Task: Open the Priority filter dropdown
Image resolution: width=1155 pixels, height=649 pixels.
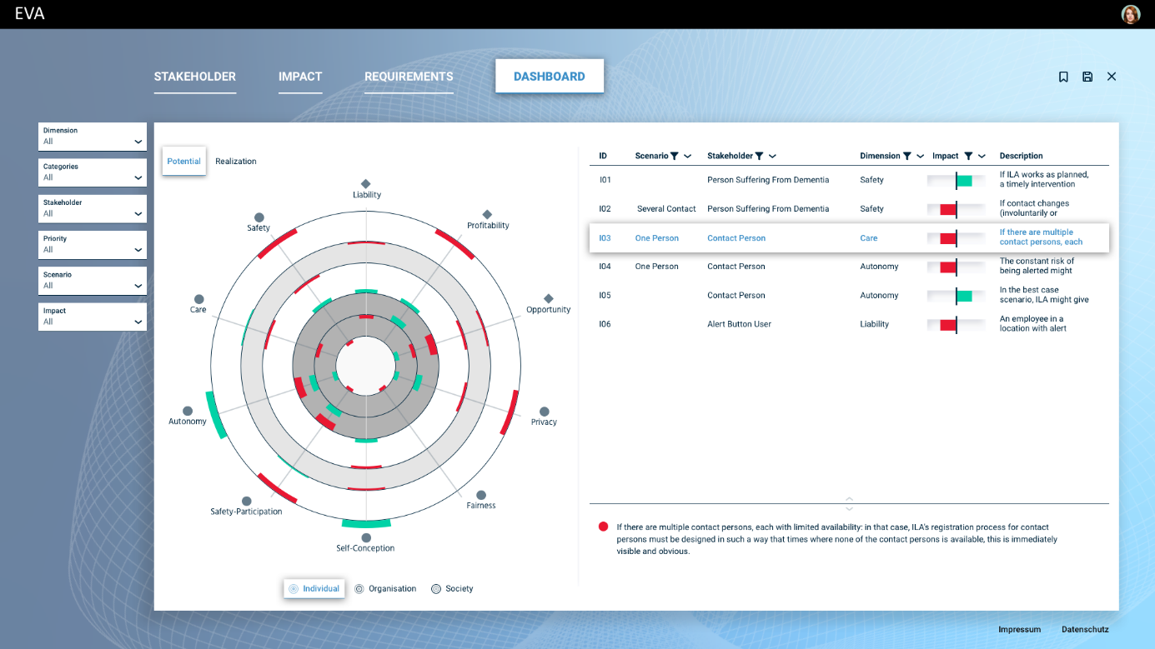Action: (x=93, y=244)
